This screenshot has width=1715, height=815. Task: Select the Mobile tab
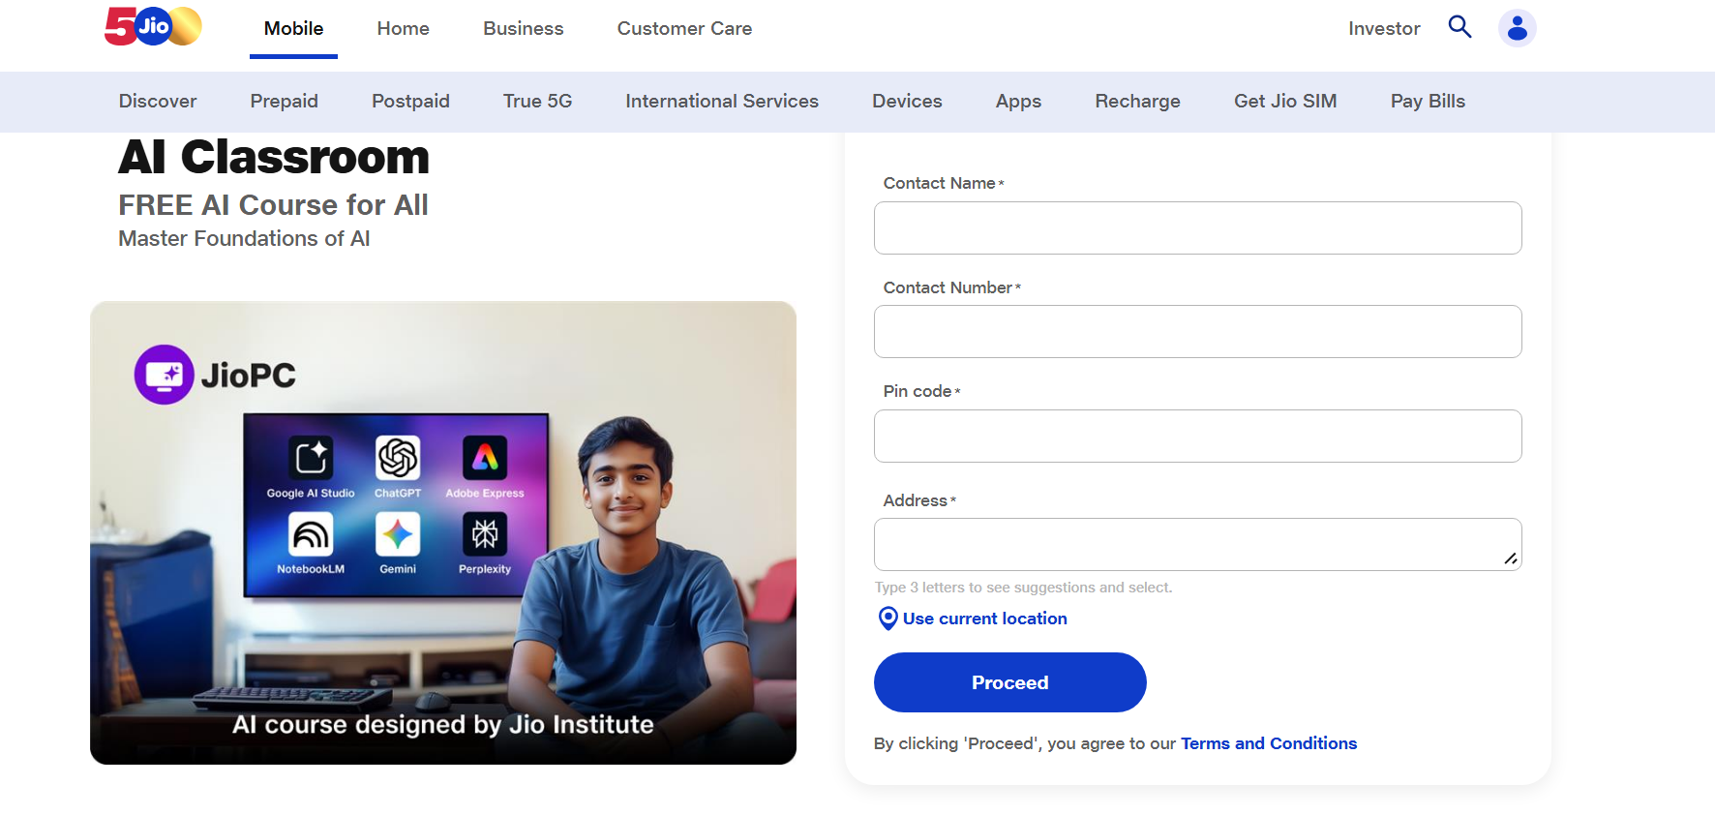[293, 29]
